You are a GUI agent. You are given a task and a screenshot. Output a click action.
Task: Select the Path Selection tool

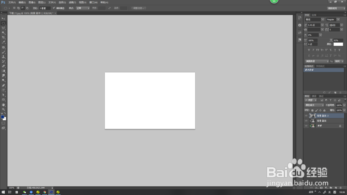3,95
